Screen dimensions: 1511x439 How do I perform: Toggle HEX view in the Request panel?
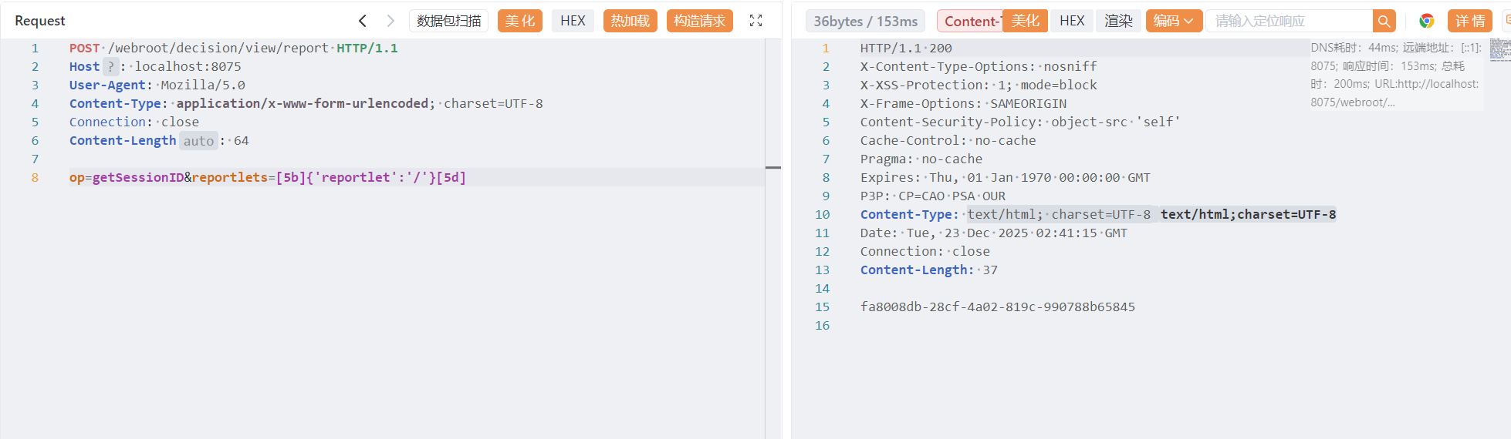point(573,21)
